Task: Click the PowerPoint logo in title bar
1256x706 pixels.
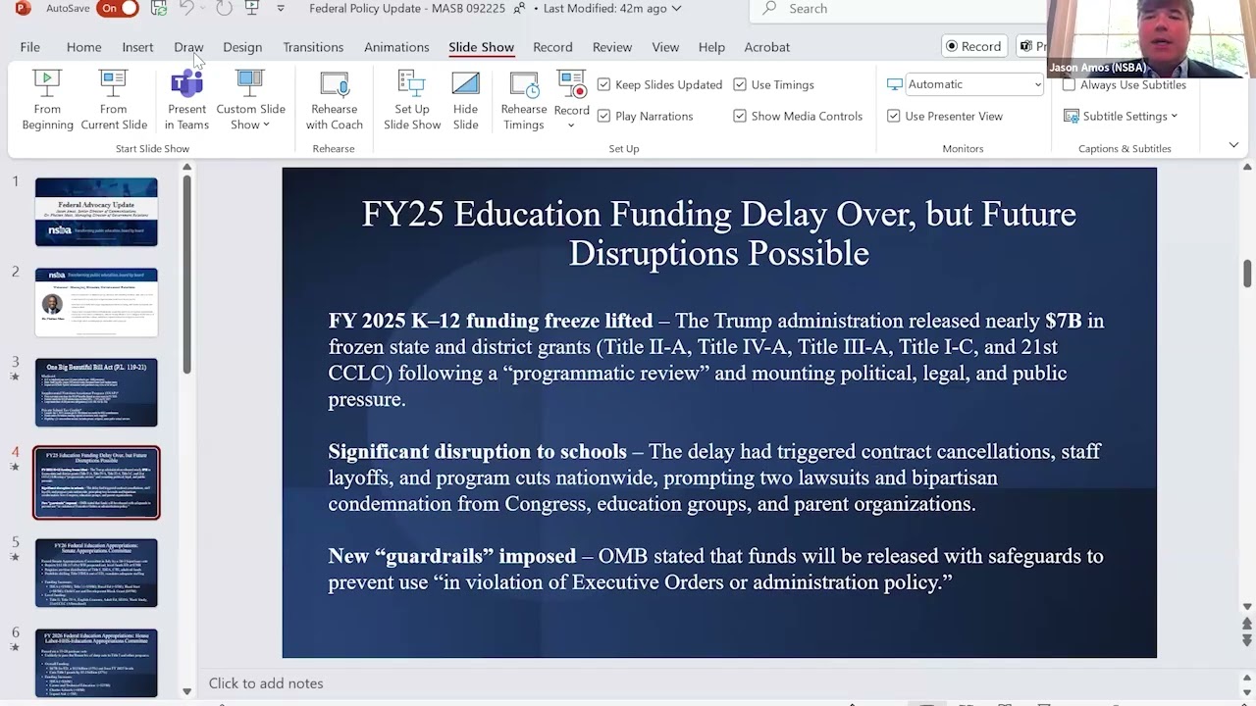Action: tap(24, 9)
